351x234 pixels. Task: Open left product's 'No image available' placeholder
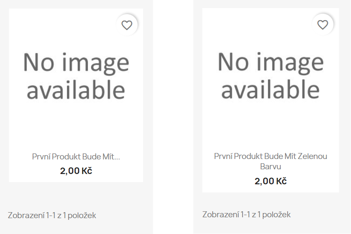pyautogui.click(x=76, y=76)
